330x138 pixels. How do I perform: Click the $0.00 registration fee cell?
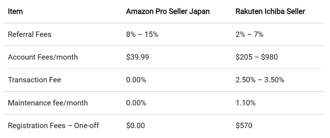[135, 126]
